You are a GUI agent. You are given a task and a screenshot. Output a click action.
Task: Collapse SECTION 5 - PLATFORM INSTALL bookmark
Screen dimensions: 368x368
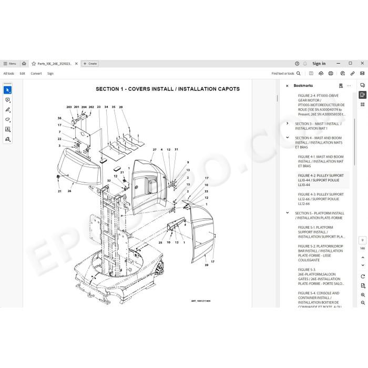(288, 213)
